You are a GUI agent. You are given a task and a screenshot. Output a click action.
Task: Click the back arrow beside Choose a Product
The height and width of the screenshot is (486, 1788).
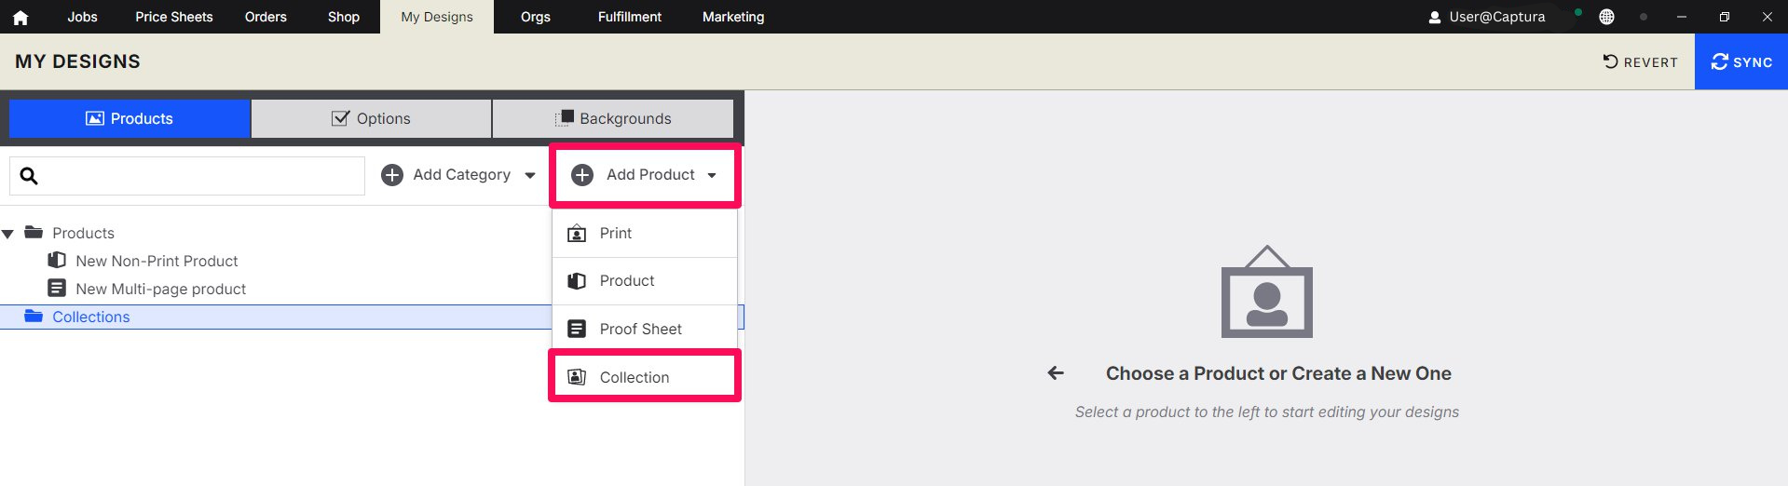(x=1056, y=373)
